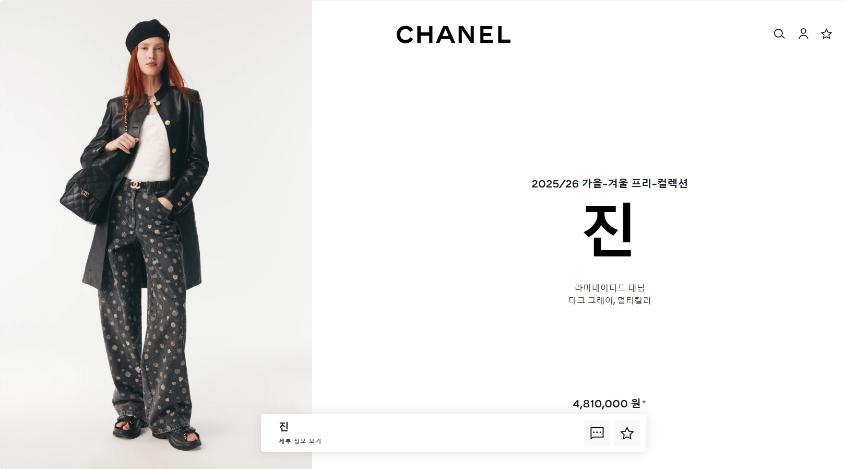The image size is (845, 469).
Task: Add jeans to wishlist via product bar star
Action: coord(627,433)
